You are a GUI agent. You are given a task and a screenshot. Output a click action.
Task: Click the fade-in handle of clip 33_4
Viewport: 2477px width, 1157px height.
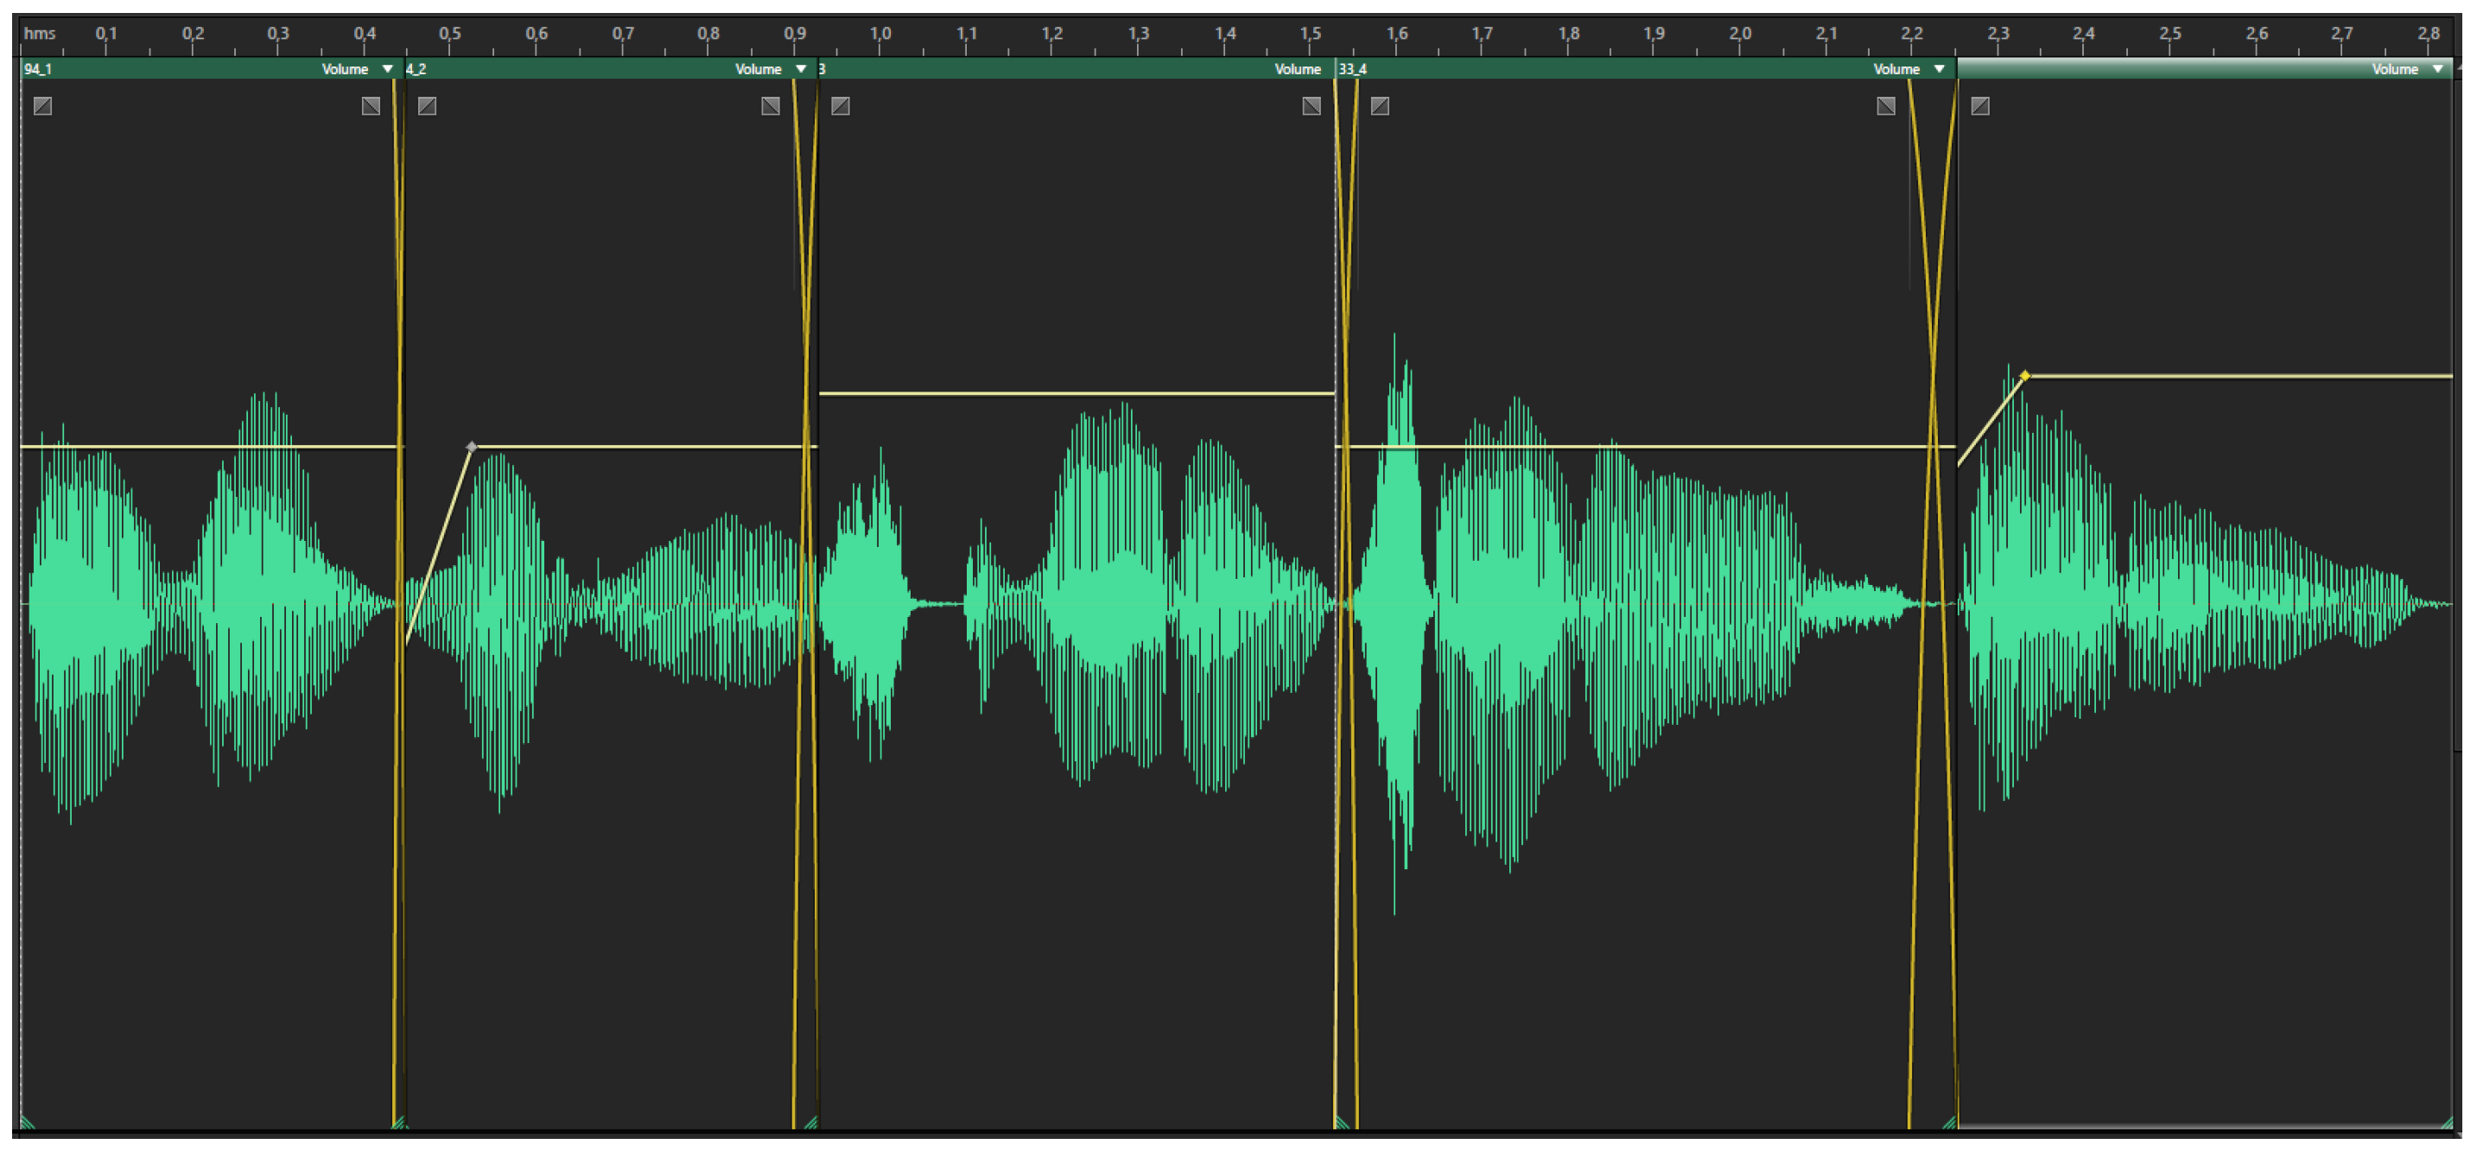click(x=1380, y=105)
